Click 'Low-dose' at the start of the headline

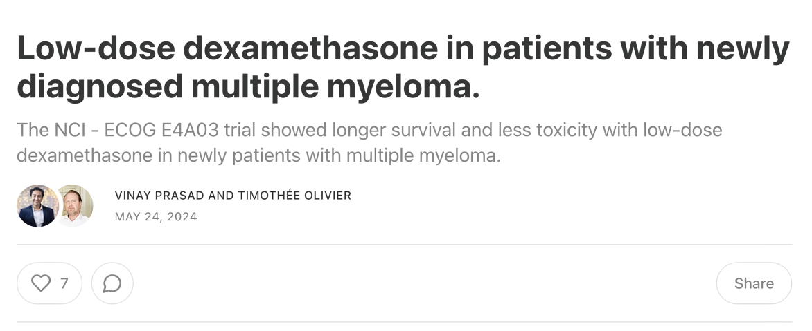coord(96,48)
